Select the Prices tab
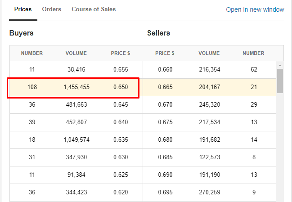 (23, 9)
